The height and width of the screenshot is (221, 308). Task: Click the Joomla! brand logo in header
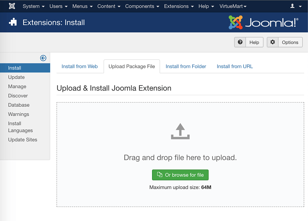coord(263,22)
